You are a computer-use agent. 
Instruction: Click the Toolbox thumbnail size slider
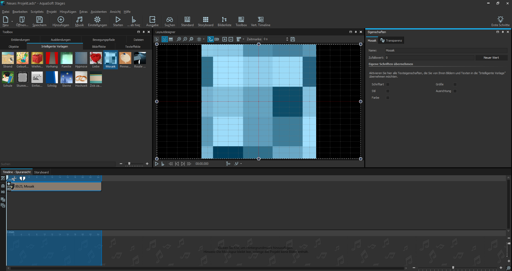(129, 164)
